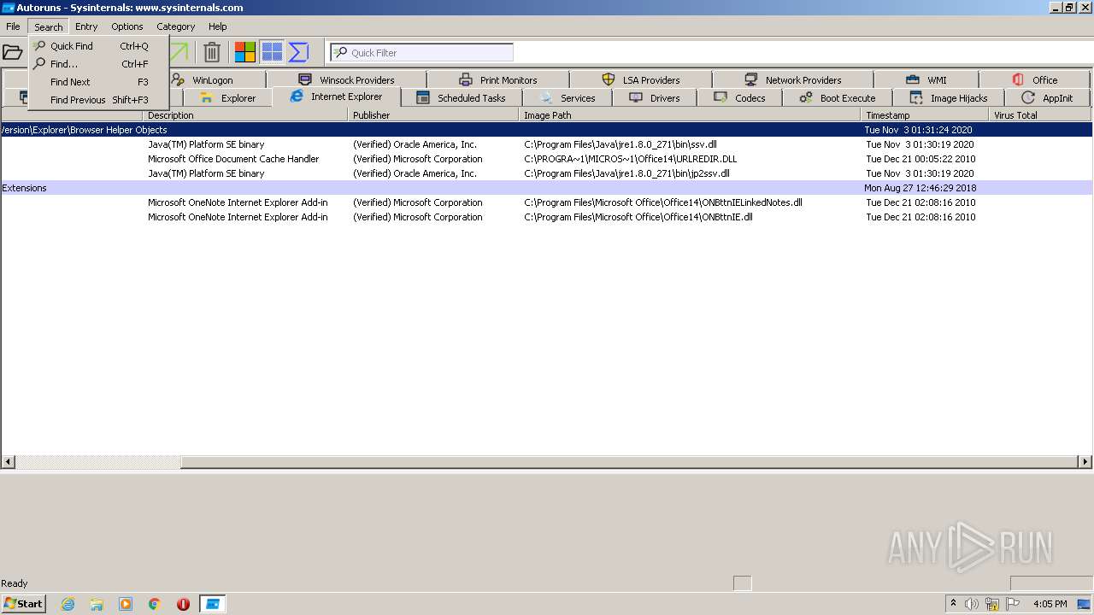The height and width of the screenshot is (615, 1094).
Task: Switch to the Drivers tab
Action: click(655, 97)
